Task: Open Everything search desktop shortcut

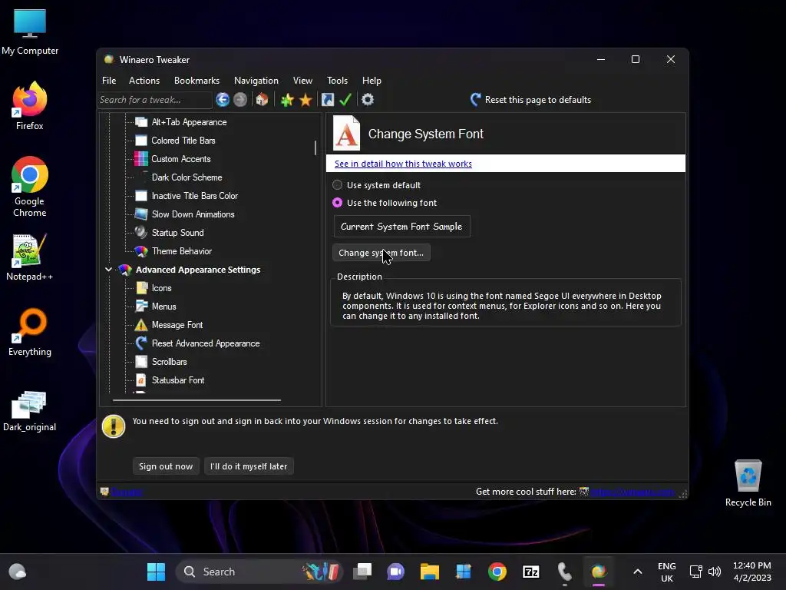Action: pos(30,332)
